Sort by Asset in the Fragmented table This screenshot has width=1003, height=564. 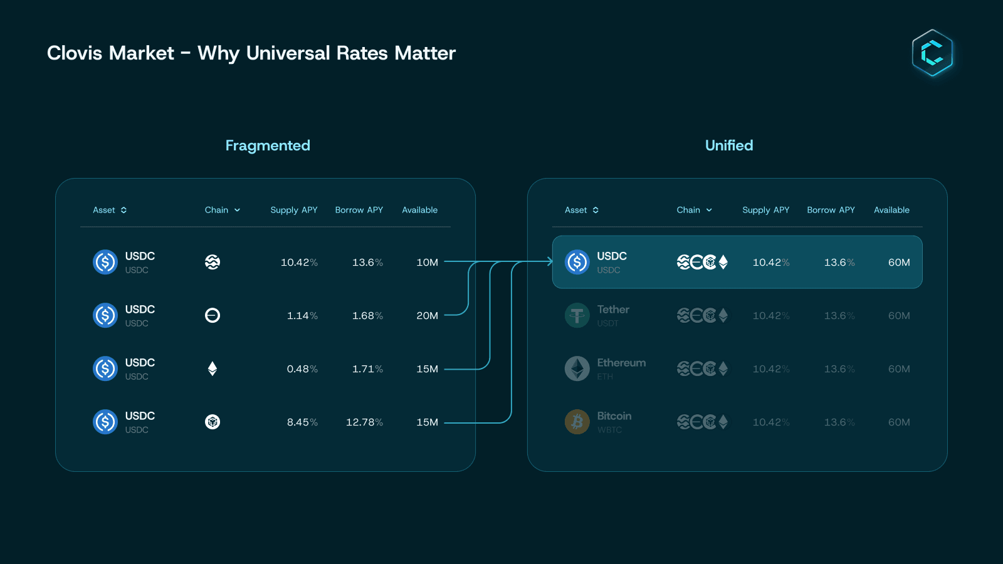point(110,210)
